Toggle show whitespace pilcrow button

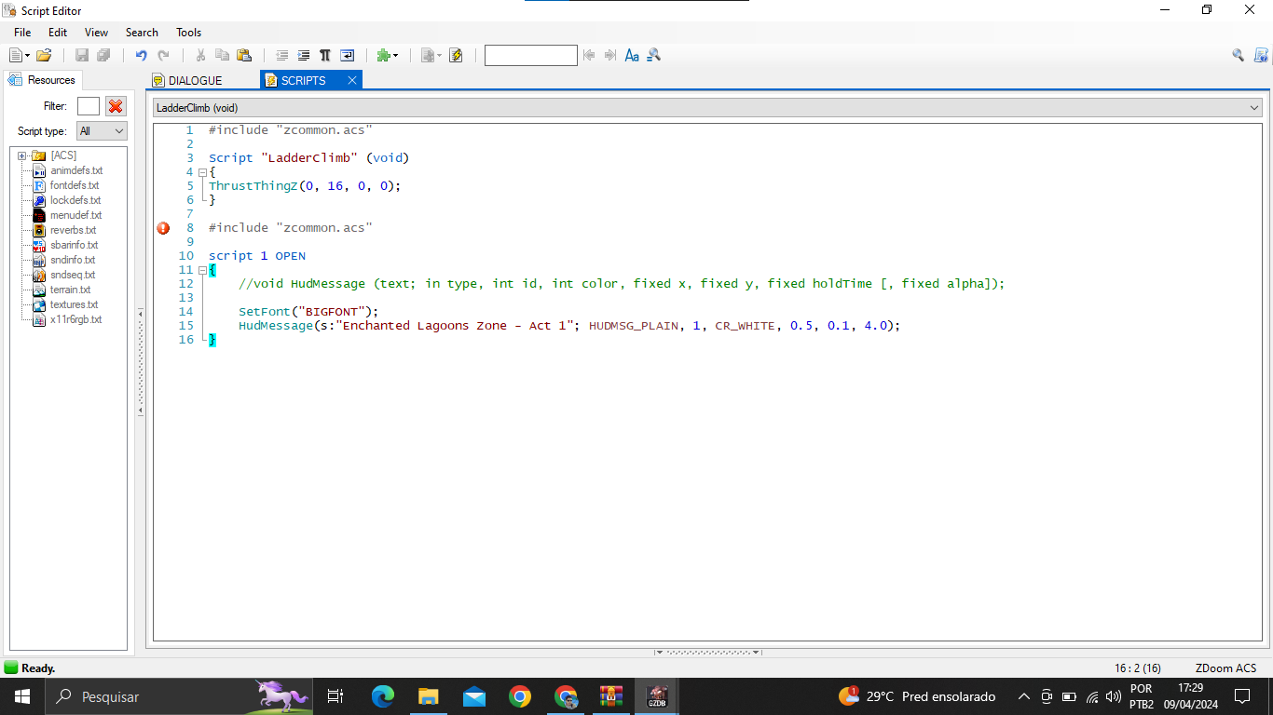click(325, 56)
